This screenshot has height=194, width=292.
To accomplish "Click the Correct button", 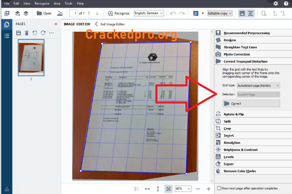I will pyautogui.click(x=251, y=104).
